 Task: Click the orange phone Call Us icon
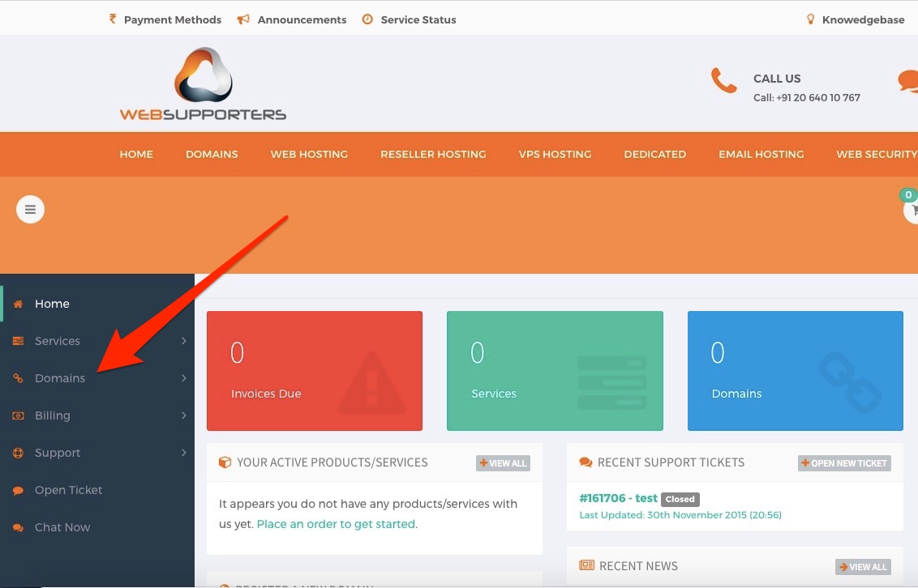click(x=723, y=81)
